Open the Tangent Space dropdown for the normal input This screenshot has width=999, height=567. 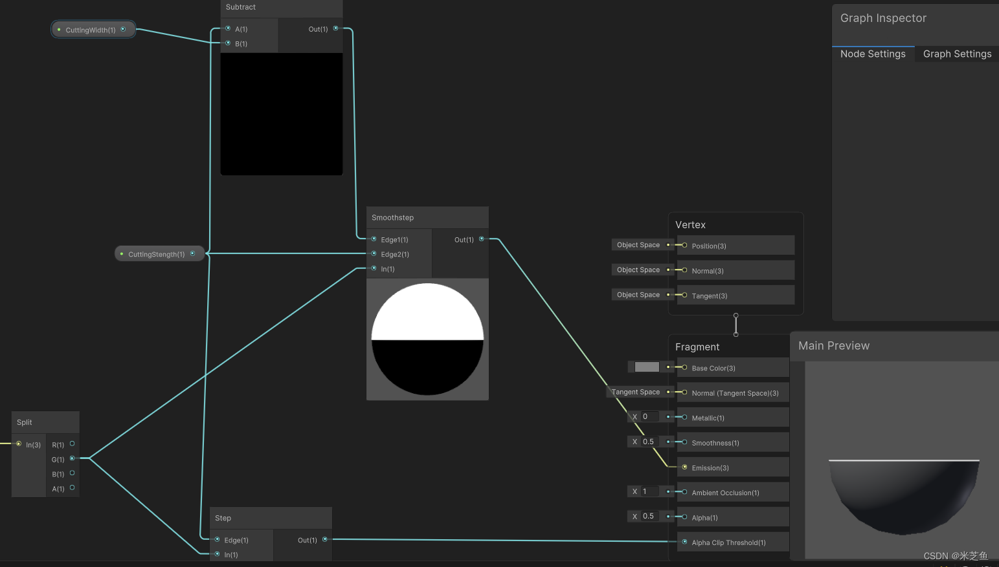pos(637,392)
